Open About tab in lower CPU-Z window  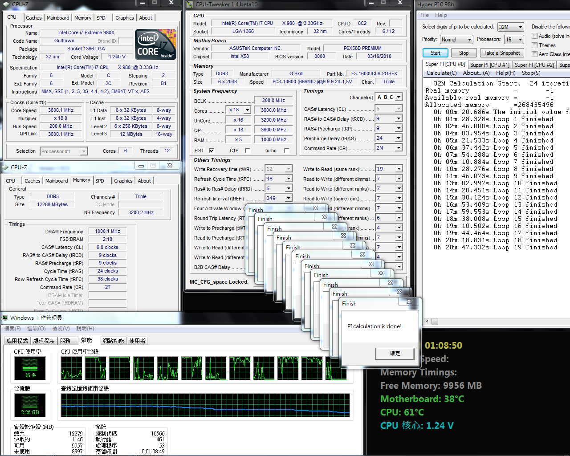[144, 181]
